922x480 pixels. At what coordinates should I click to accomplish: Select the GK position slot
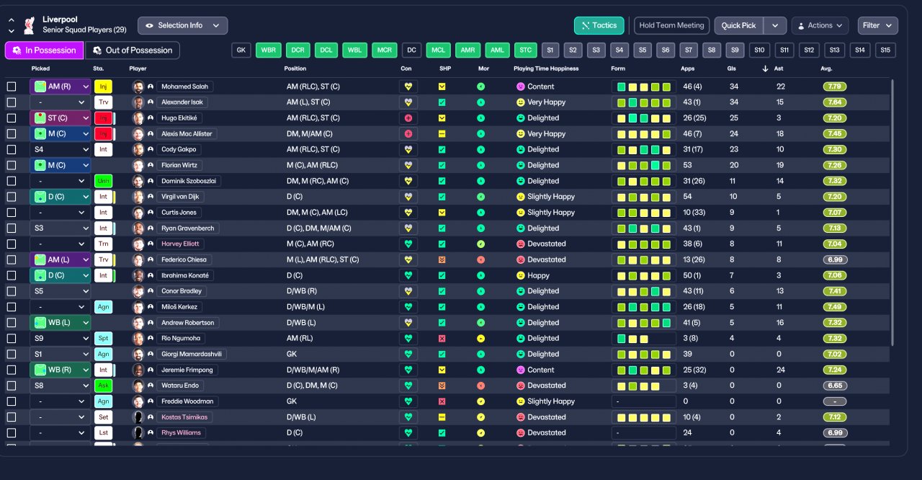point(241,50)
